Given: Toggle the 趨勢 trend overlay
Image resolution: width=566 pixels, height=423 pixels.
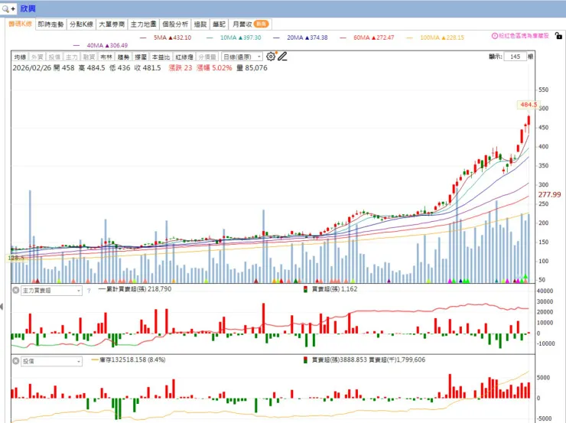Looking at the screenshot, I should (123, 57).
